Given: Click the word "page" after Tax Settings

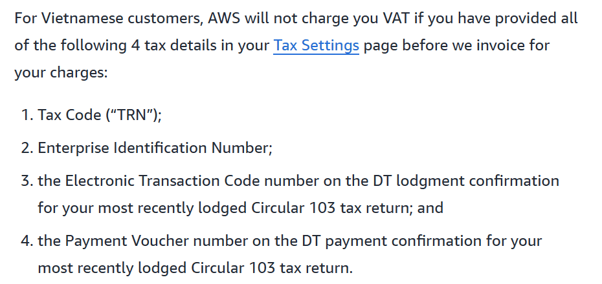Looking at the screenshot, I should click(382, 46).
